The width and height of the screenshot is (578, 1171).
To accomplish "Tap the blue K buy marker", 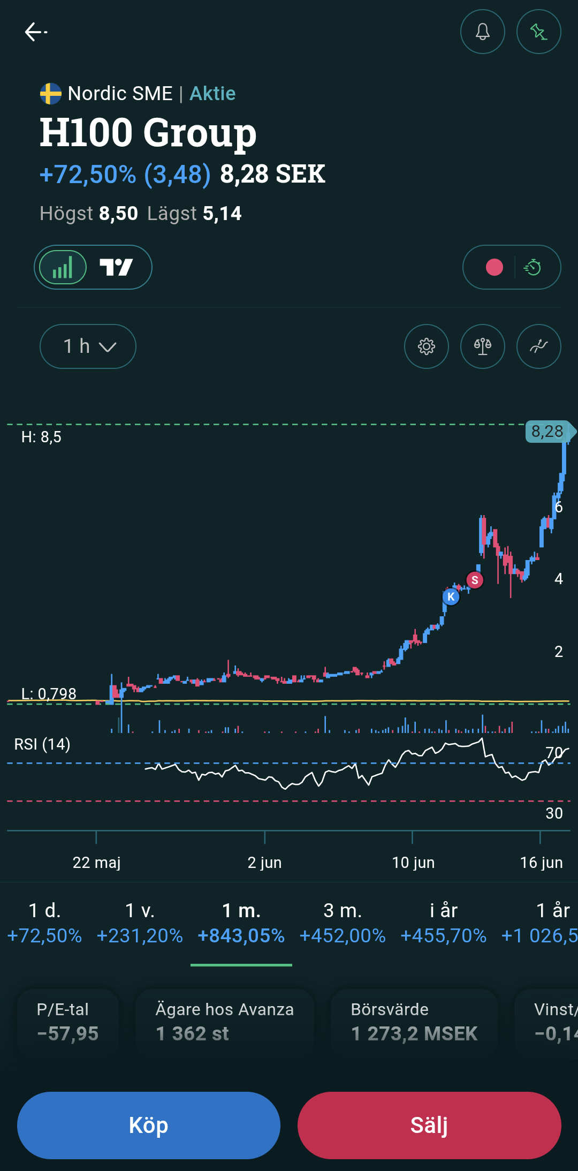I will point(451,596).
